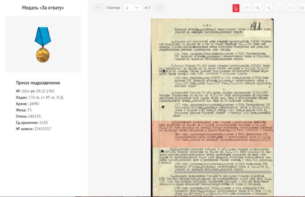The image size is (305, 197).
Task: Click the «Ед.хранения: 1630» line
Action: pos(32,122)
